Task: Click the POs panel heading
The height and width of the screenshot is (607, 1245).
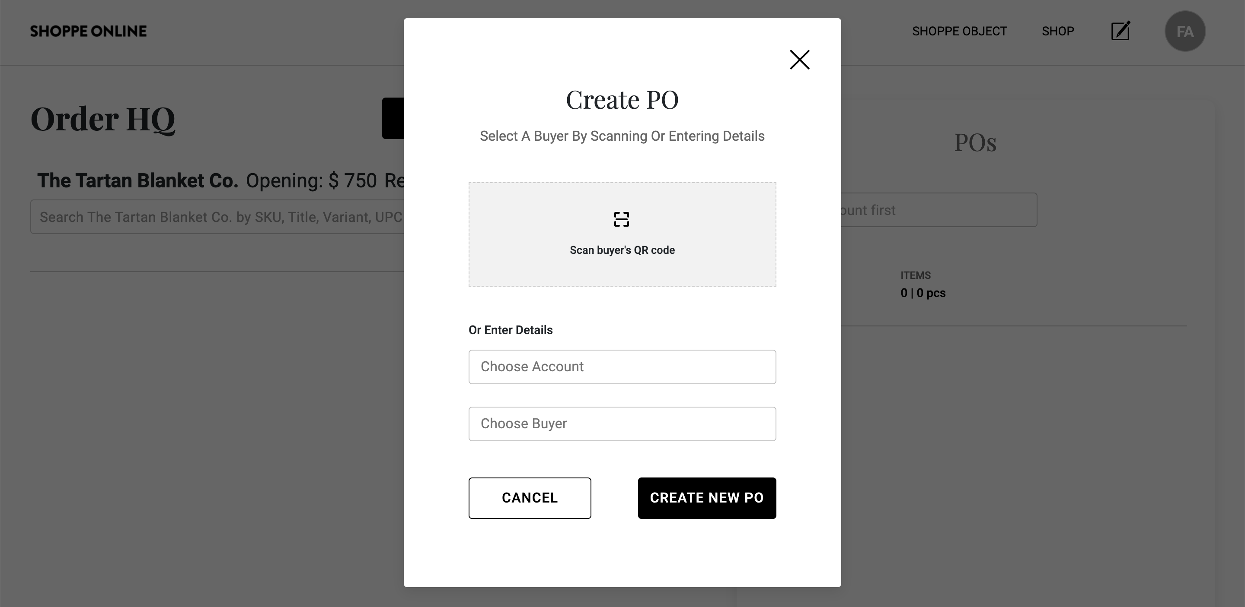Action: 975,143
